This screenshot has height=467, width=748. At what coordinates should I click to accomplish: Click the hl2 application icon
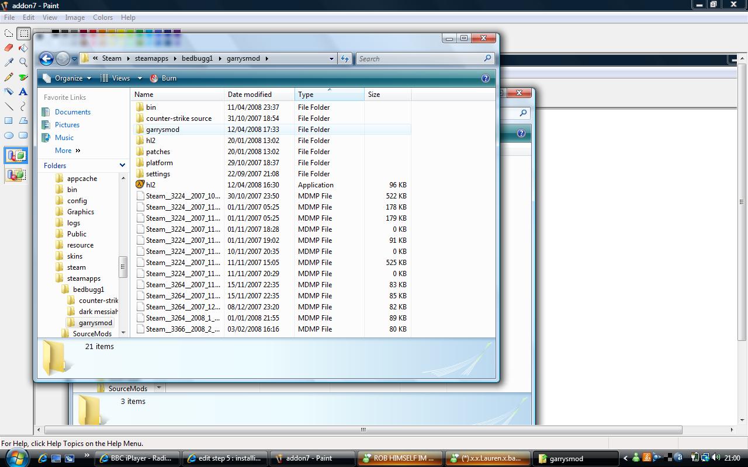[140, 184]
